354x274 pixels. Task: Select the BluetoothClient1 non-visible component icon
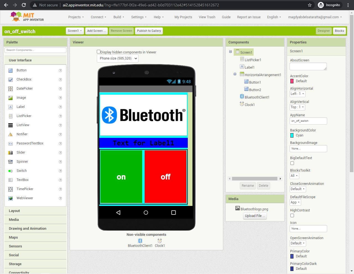[140, 241]
